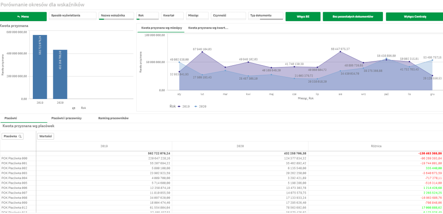Click the total difference value -130 463 369,86

click(430, 153)
